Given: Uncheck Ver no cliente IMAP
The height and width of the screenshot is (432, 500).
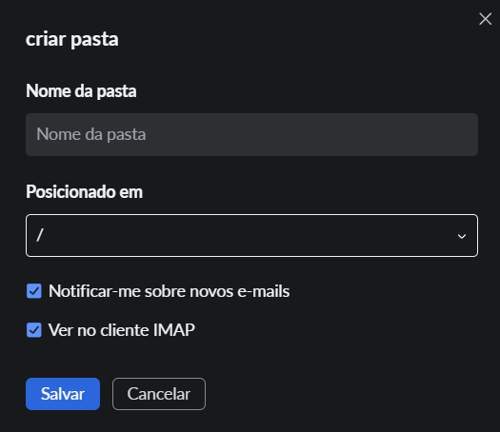Looking at the screenshot, I should [x=34, y=330].
